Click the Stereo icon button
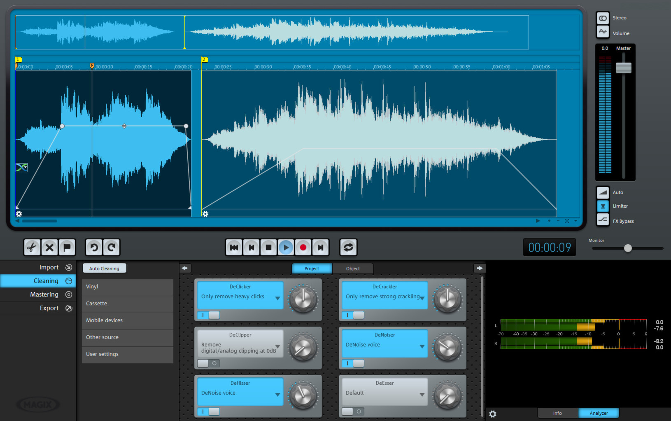 click(x=603, y=18)
